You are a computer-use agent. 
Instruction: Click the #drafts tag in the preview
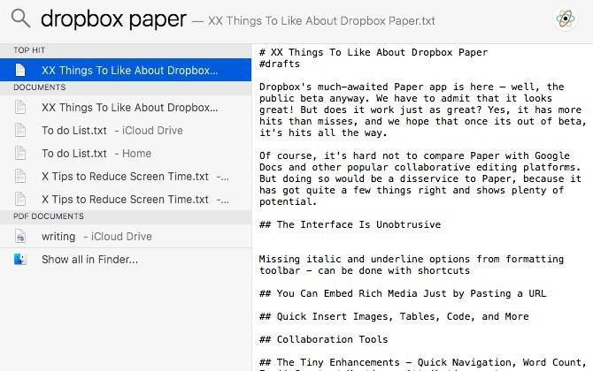pyautogui.click(x=280, y=64)
